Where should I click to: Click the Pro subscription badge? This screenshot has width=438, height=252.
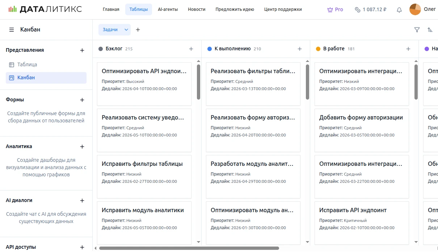click(x=335, y=9)
